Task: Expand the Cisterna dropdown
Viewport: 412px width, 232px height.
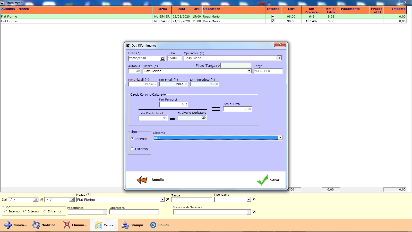Action: click(x=280, y=138)
